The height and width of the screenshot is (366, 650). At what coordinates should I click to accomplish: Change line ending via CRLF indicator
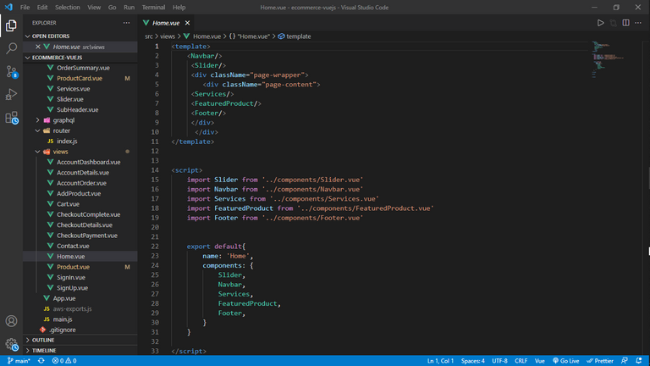coord(521,361)
